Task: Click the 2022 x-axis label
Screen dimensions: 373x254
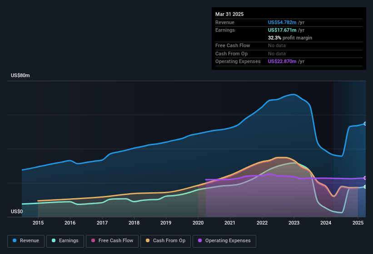Action: (x=262, y=223)
